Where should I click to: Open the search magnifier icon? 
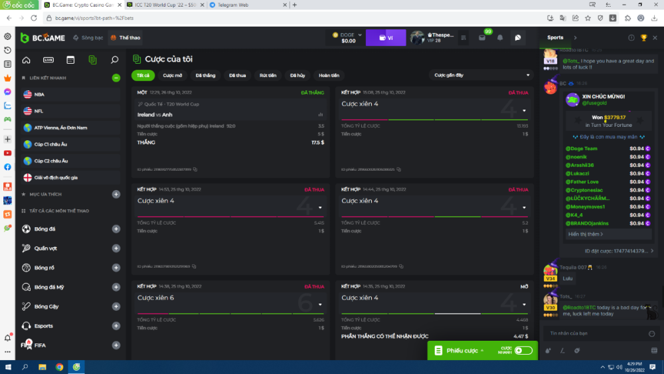point(114,60)
